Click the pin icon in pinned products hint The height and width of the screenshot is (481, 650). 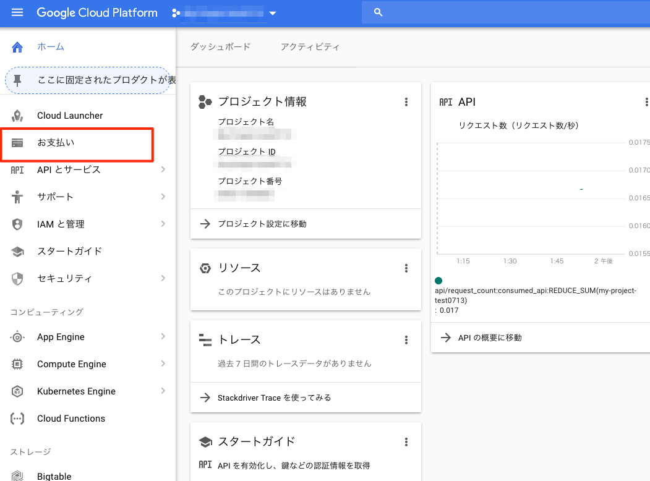(17, 80)
